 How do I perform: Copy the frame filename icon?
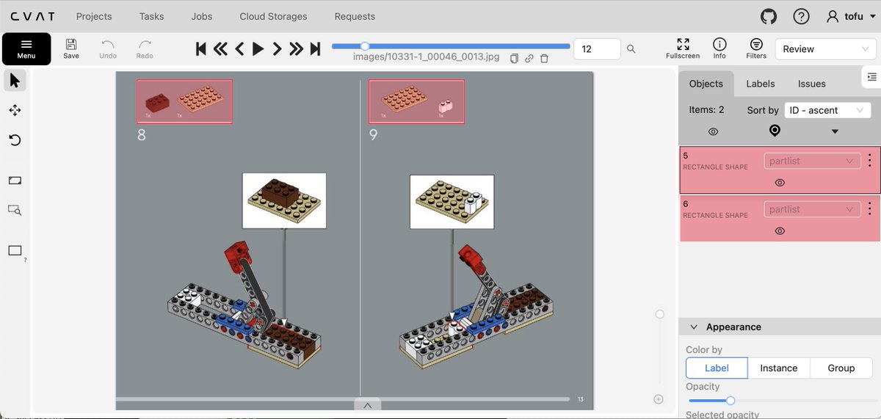coord(514,59)
